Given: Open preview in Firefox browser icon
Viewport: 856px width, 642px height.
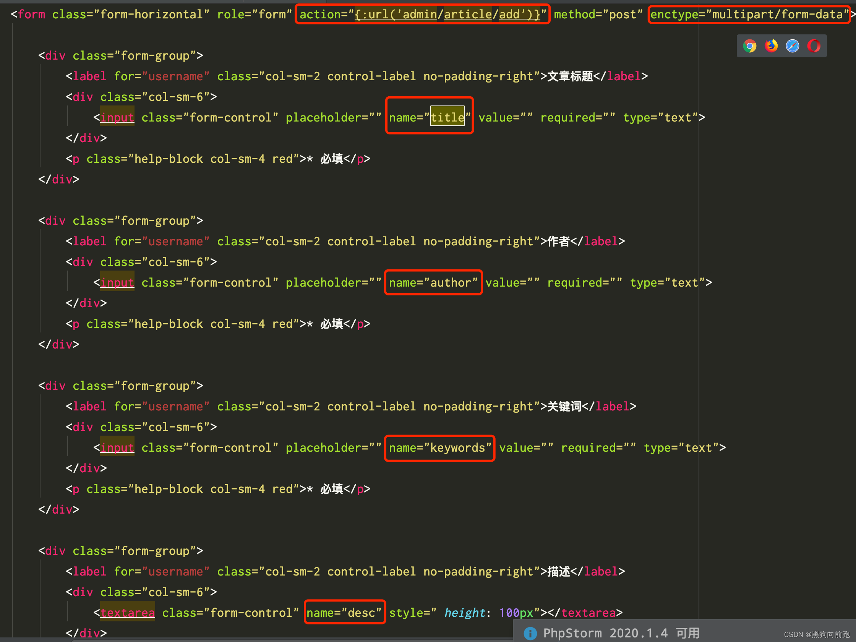Looking at the screenshot, I should click(x=771, y=46).
